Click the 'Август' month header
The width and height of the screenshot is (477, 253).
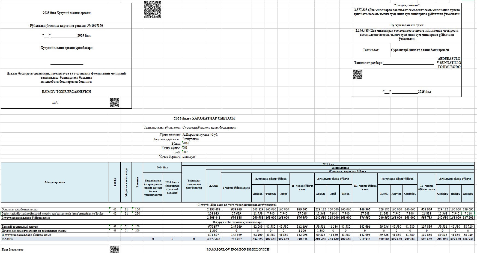[x=396, y=194]
